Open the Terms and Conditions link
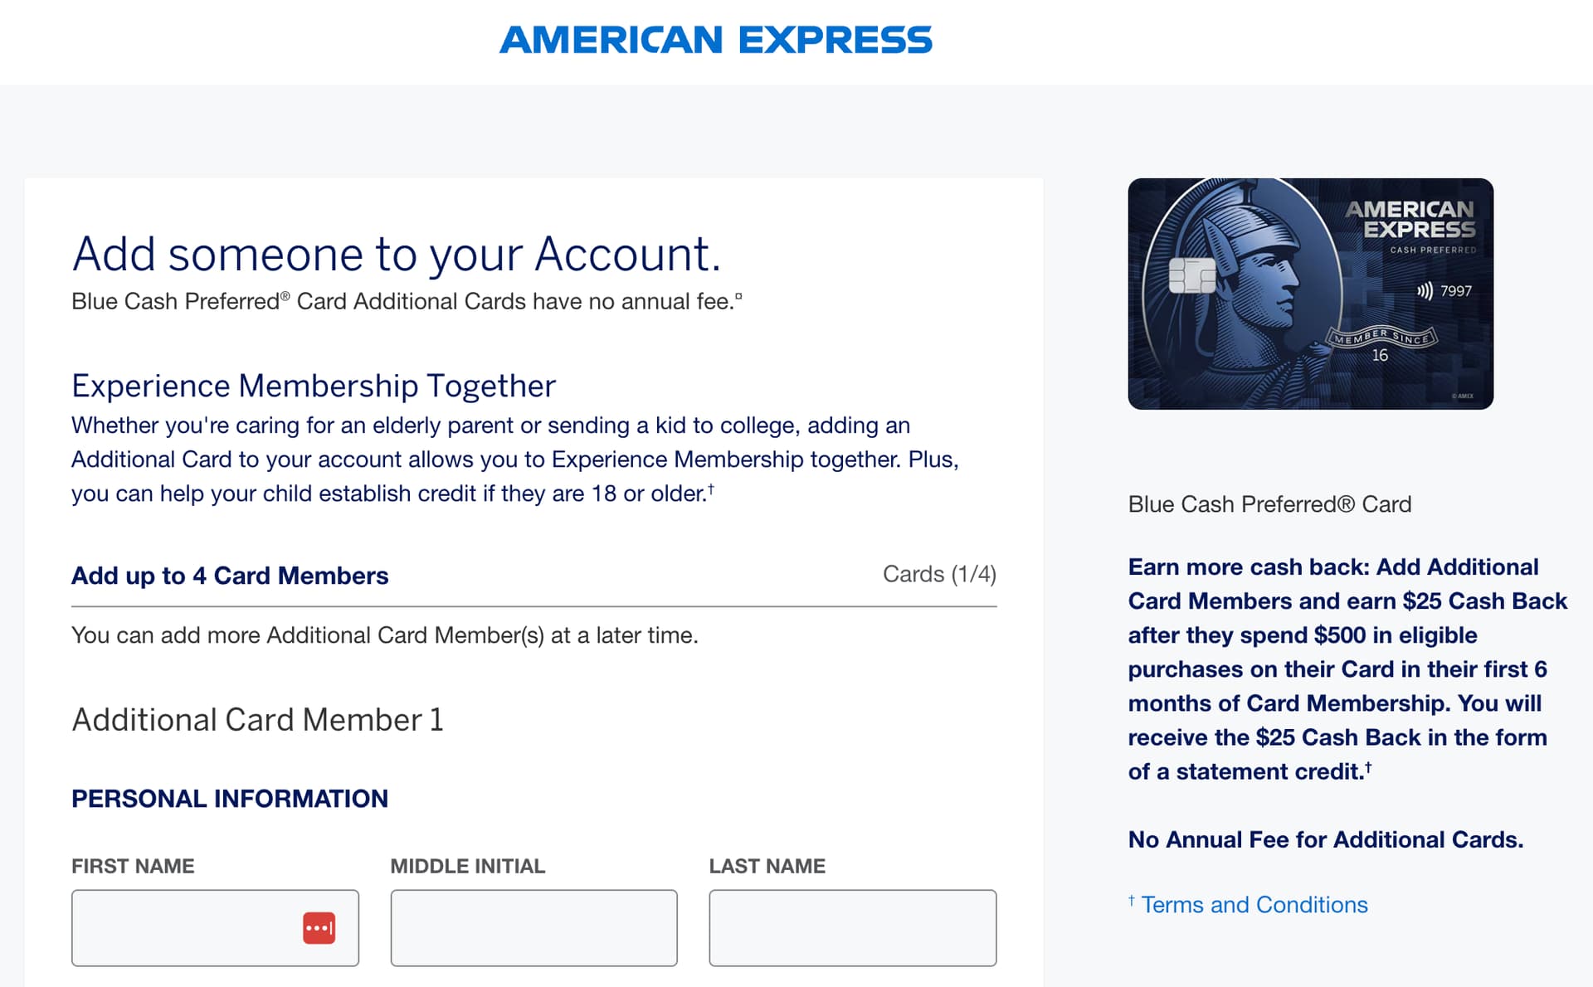The width and height of the screenshot is (1593, 987). [1254, 905]
